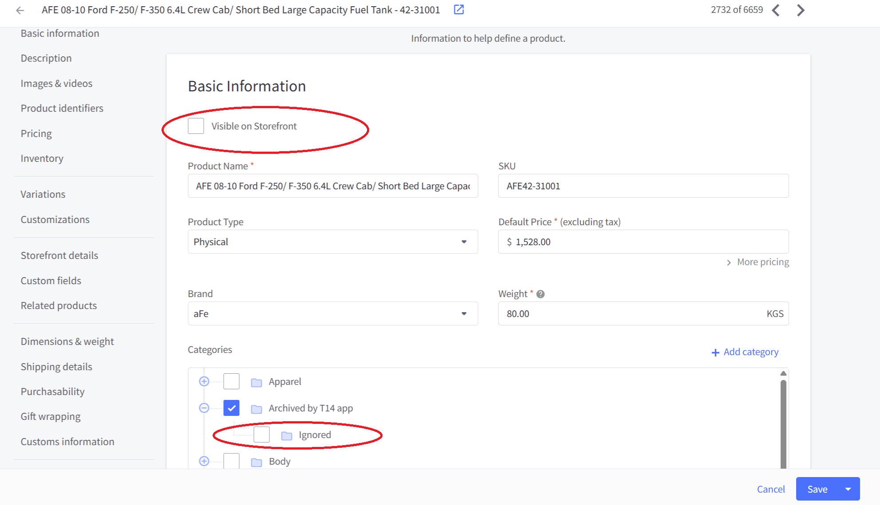
Task: Expand the Apparel category plus icon
Action: pyautogui.click(x=204, y=381)
